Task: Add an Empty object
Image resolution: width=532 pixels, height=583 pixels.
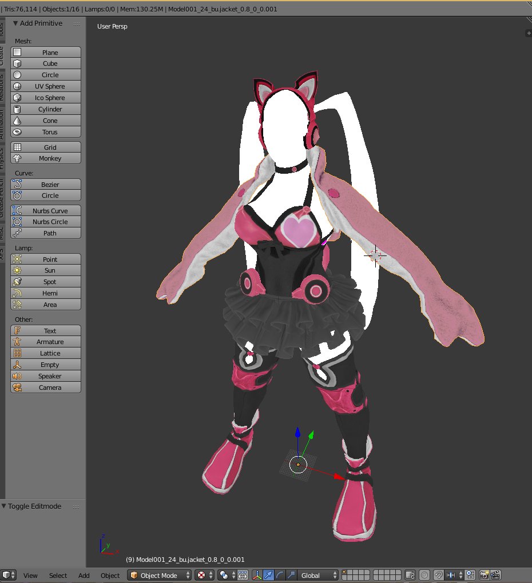Action: tap(46, 365)
